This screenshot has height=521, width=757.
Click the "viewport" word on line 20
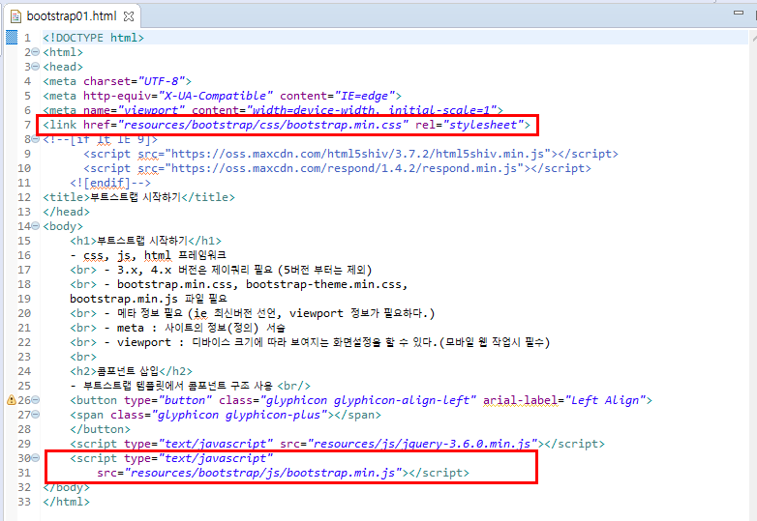[317, 313]
